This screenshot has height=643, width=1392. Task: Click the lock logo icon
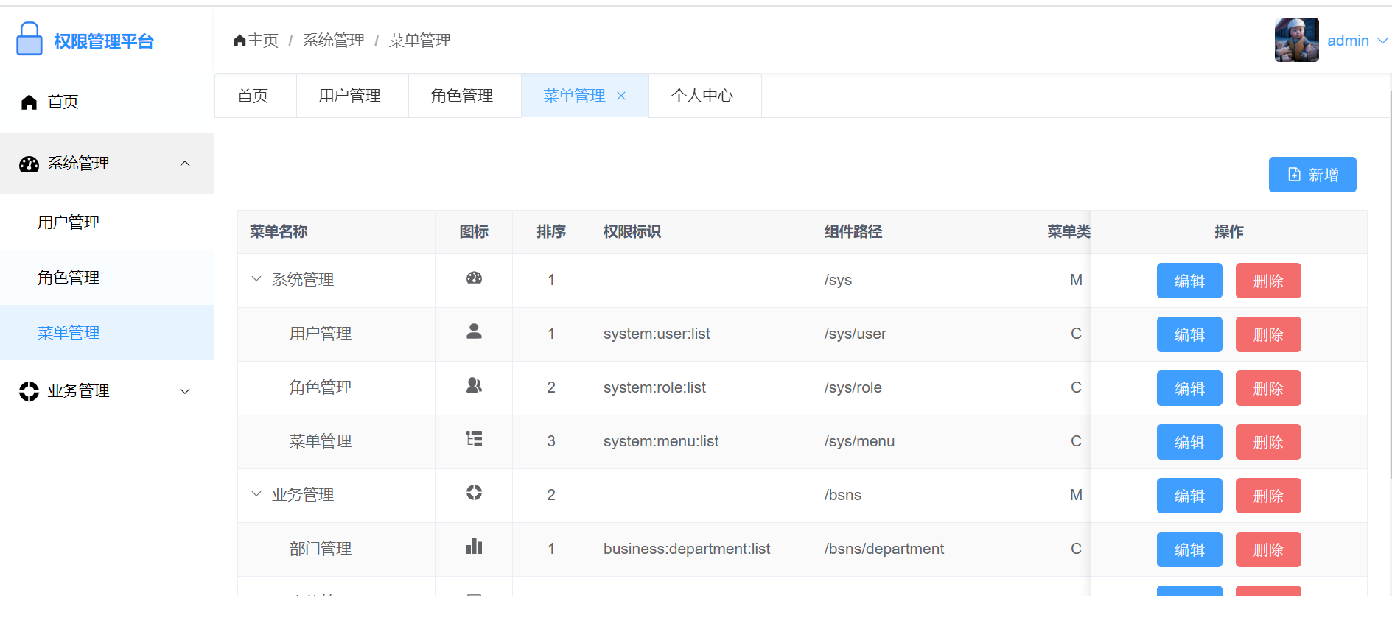(x=29, y=39)
